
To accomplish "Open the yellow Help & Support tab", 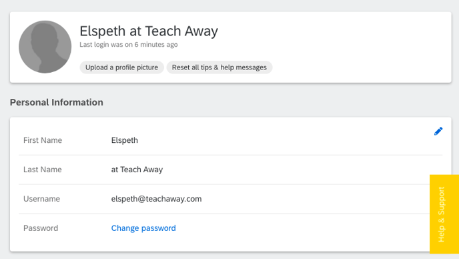I will (444, 214).
